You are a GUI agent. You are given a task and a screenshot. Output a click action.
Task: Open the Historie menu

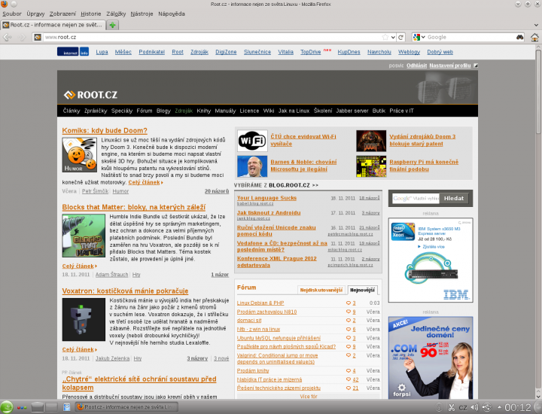(x=91, y=14)
